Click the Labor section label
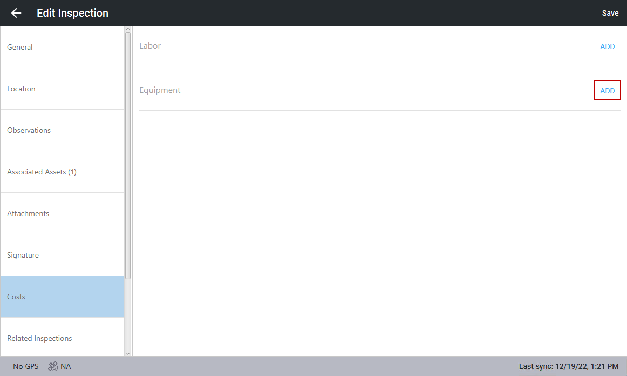The height and width of the screenshot is (376, 627). 150,46
